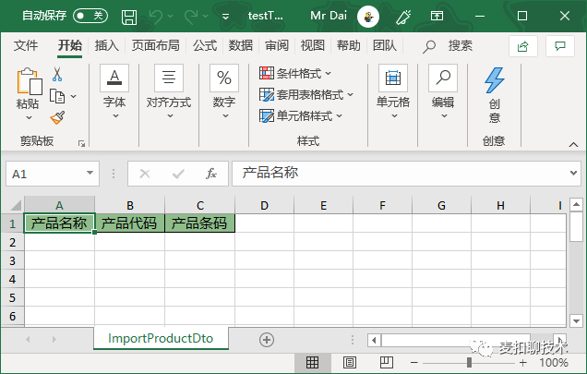Switch to the 插入 tab

point(107,46)
